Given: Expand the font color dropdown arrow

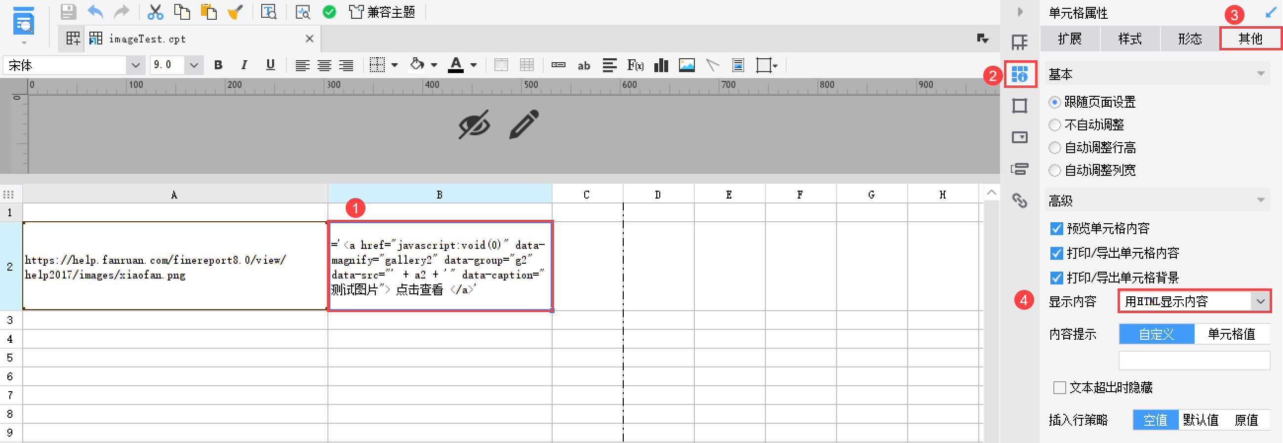Looking at the screenshot, I should (x=474, y=65).
